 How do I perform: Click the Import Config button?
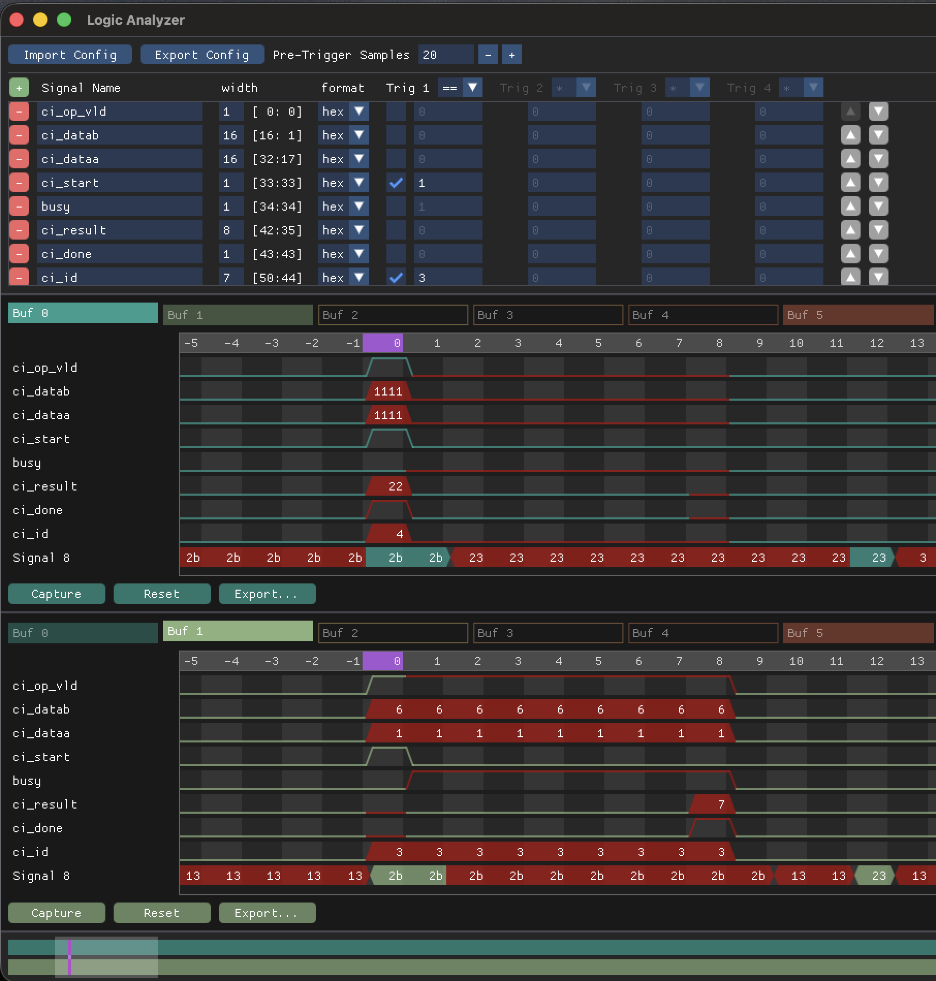point(70,55)
